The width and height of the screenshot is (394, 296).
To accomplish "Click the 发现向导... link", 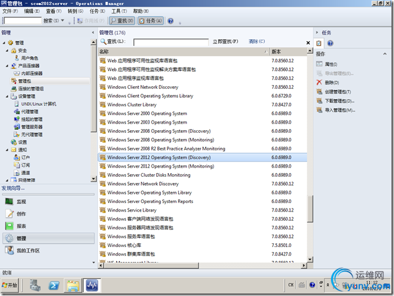I will [13, 188].
